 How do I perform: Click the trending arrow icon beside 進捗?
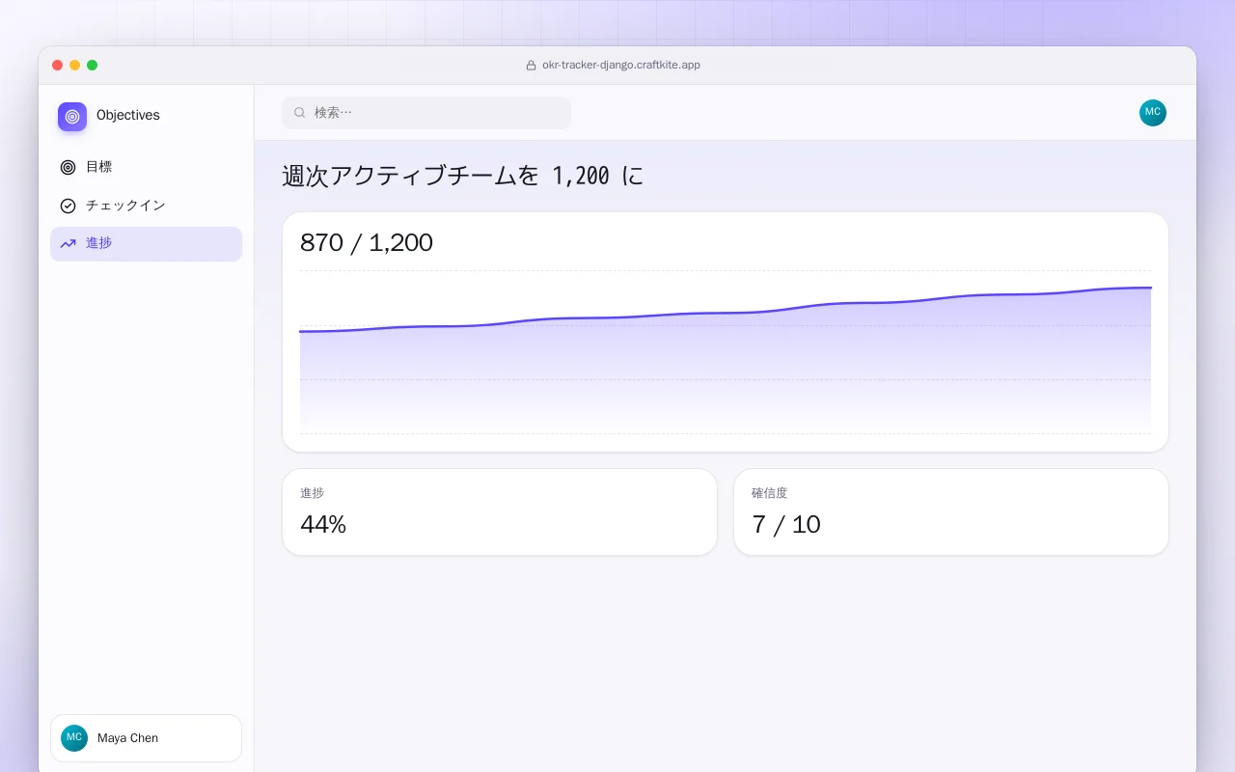[x=68, y=243]
